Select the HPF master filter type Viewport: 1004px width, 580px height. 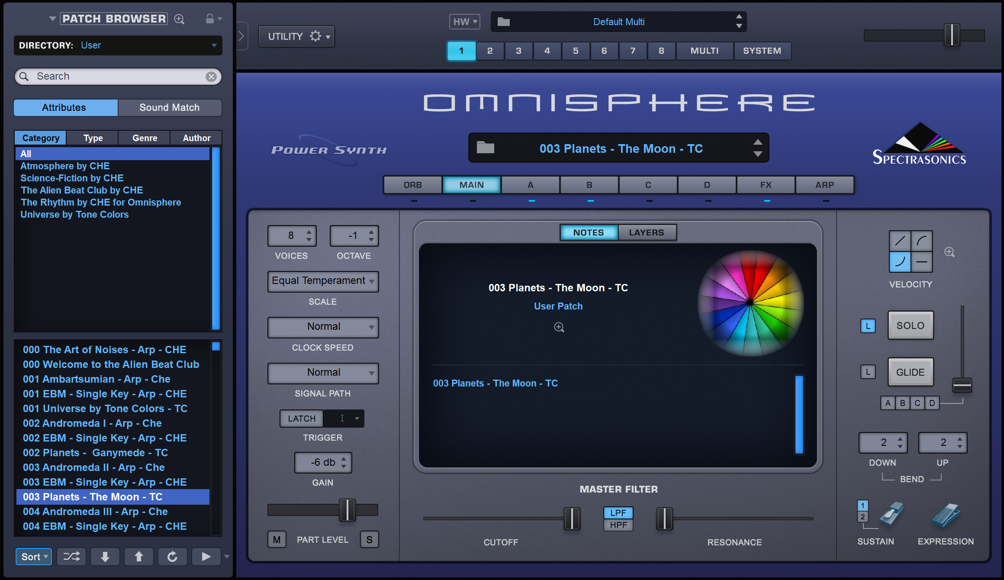[618, 525]
